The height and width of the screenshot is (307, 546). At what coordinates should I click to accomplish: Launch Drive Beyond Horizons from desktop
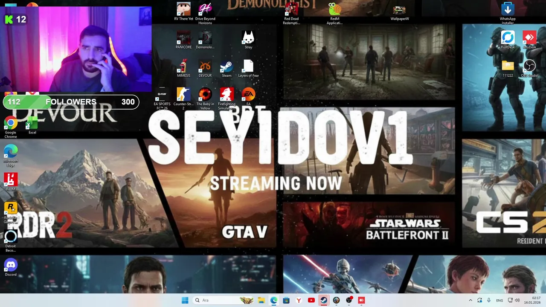pyautogui.click(x=205, y=13)
